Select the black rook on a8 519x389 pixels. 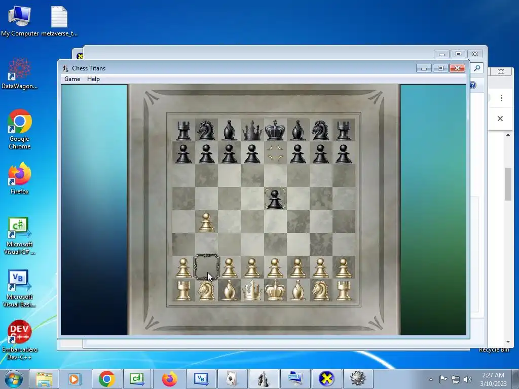pyautogui.click(x=183, y=130)
